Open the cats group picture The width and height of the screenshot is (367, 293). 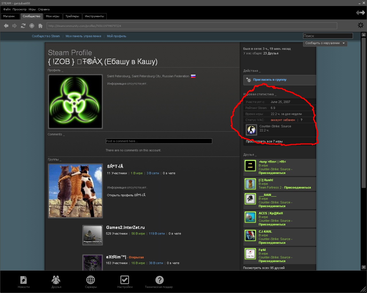75,191
